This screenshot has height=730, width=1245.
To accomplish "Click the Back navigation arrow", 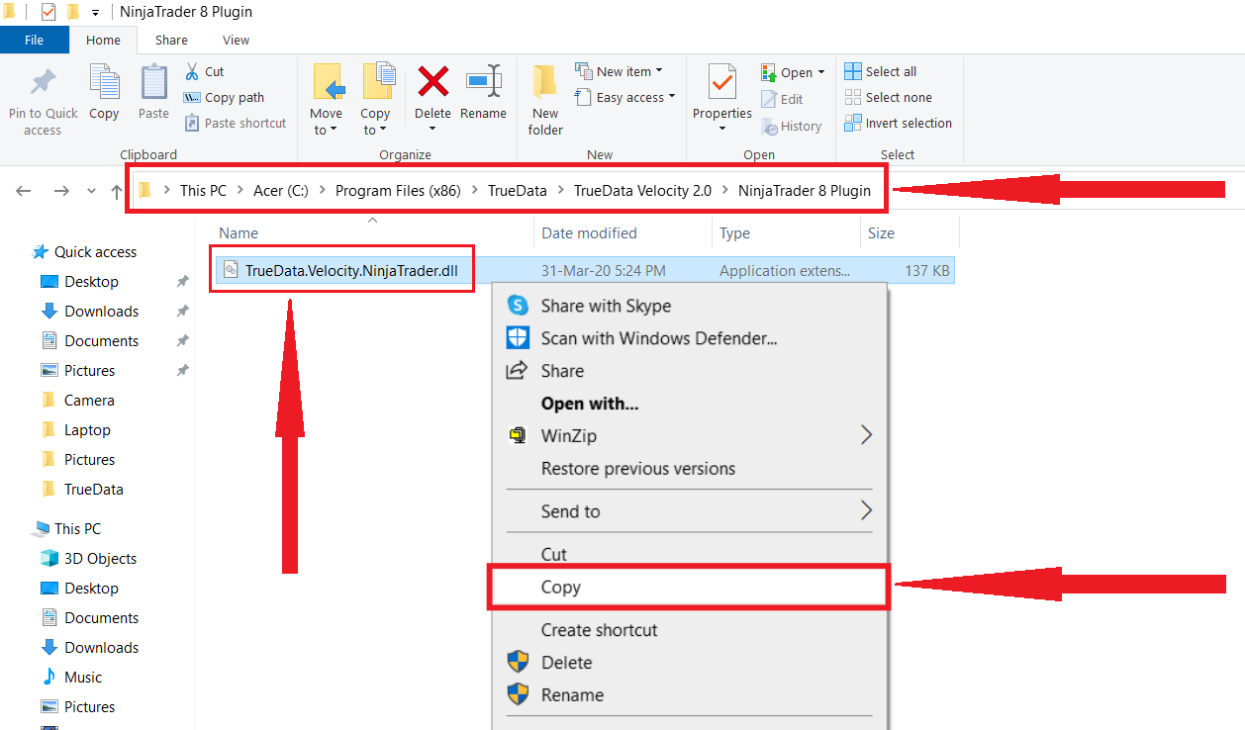I will 25,191.
